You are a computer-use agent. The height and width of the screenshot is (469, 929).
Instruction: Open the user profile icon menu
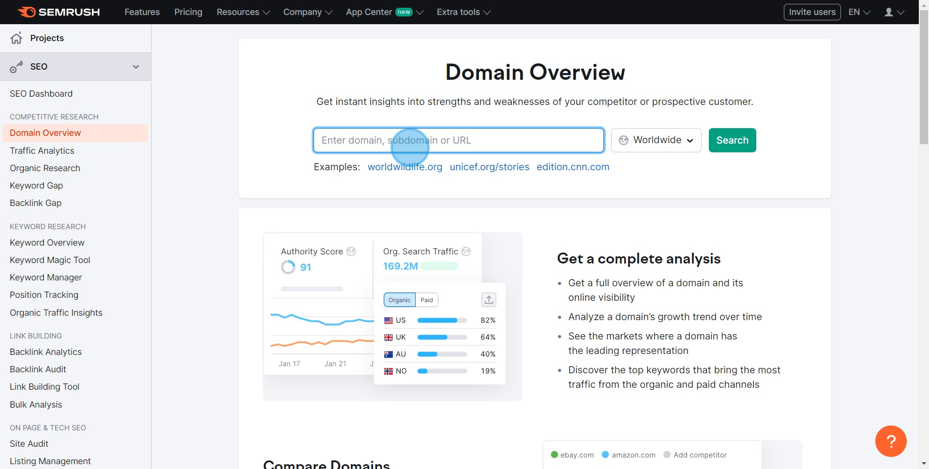click(894, 12)
